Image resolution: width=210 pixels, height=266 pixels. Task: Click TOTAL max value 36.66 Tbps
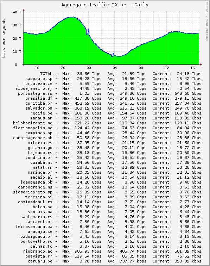tap(89, 74)
